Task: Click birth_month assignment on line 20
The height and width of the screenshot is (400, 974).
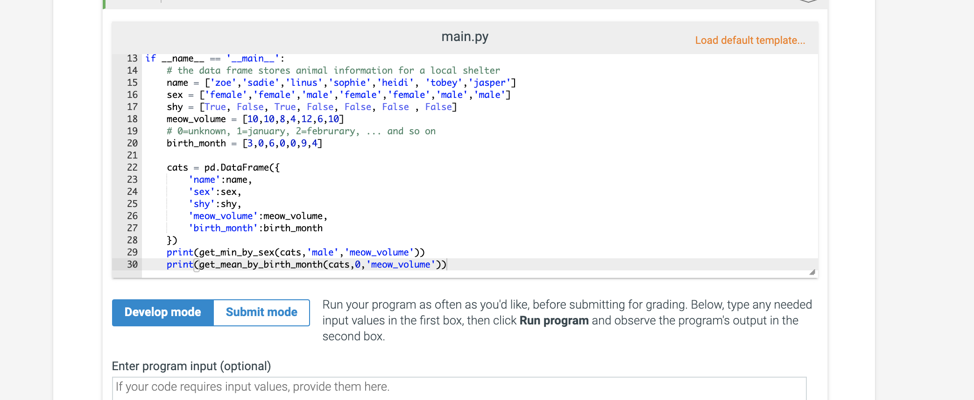Action: tap(244, 143)
